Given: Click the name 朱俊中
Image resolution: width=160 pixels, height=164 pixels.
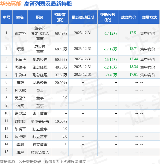Looking at the screenshot, I should [20, 75].
